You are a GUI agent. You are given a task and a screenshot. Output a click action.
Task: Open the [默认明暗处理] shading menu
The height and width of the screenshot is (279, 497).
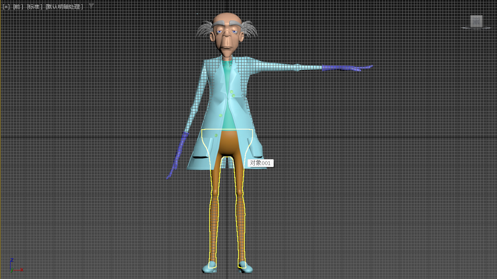pyautogui.click(x=65, y=7)
